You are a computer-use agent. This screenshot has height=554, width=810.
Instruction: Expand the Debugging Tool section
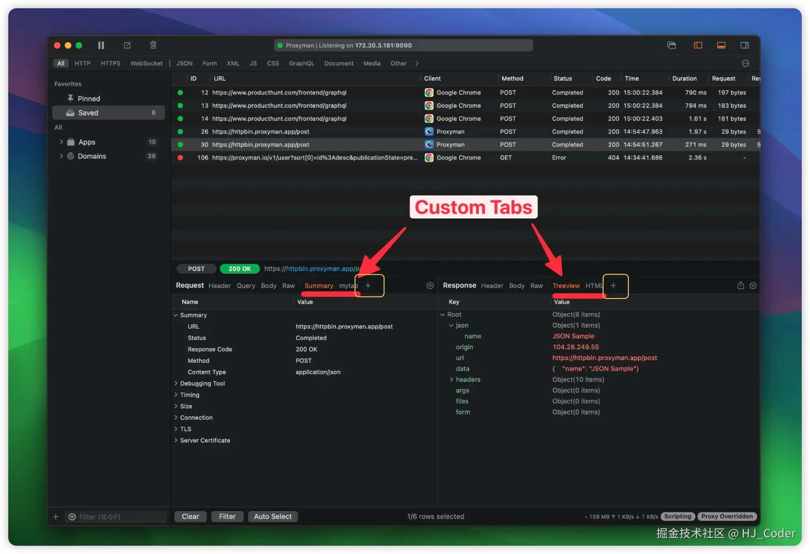click(x=176, y=383)
